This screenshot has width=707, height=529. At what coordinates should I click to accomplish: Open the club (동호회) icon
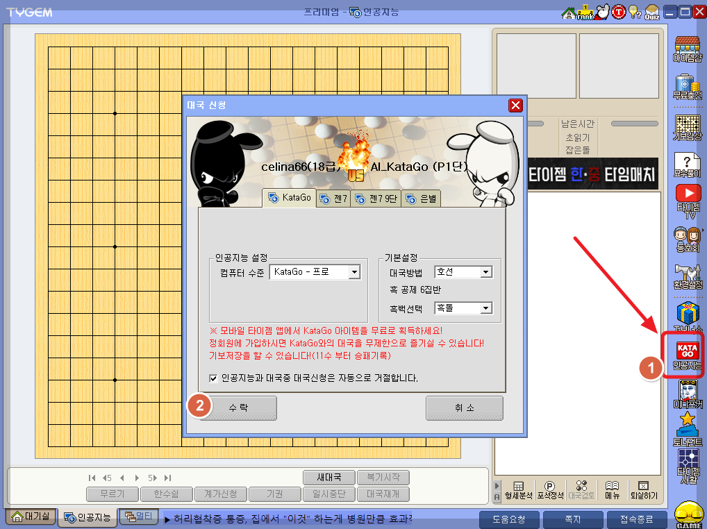click(x=687, y=240)
